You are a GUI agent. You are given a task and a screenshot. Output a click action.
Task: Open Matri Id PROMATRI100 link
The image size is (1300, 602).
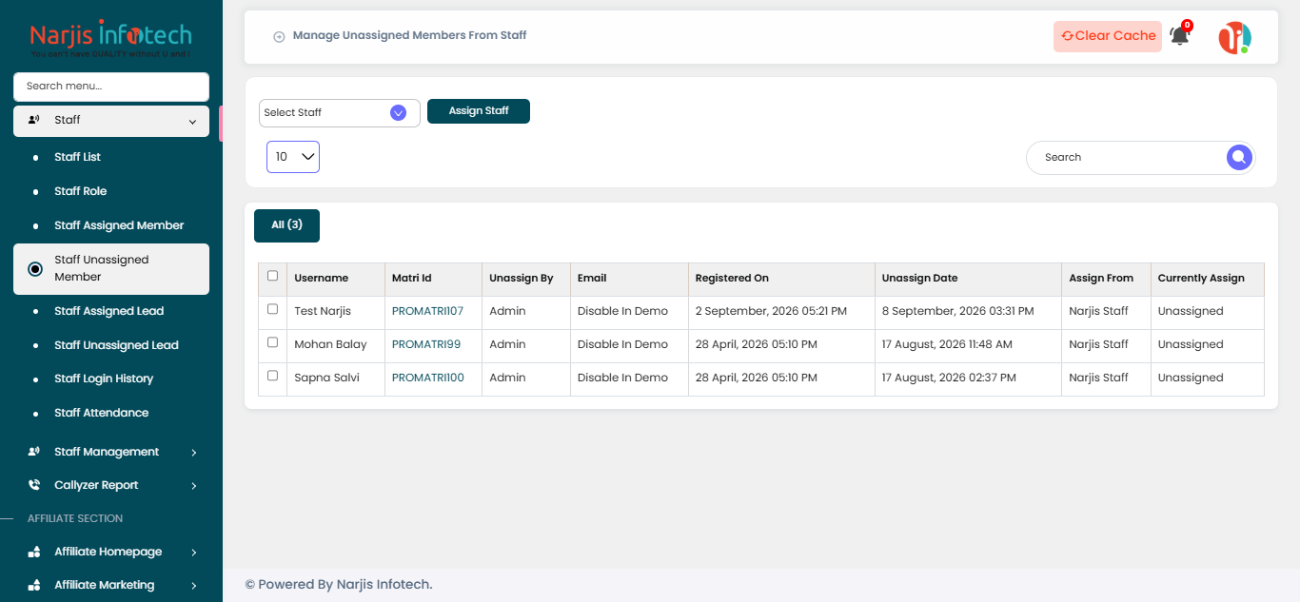pyautogui.click(x=428, y=378)
